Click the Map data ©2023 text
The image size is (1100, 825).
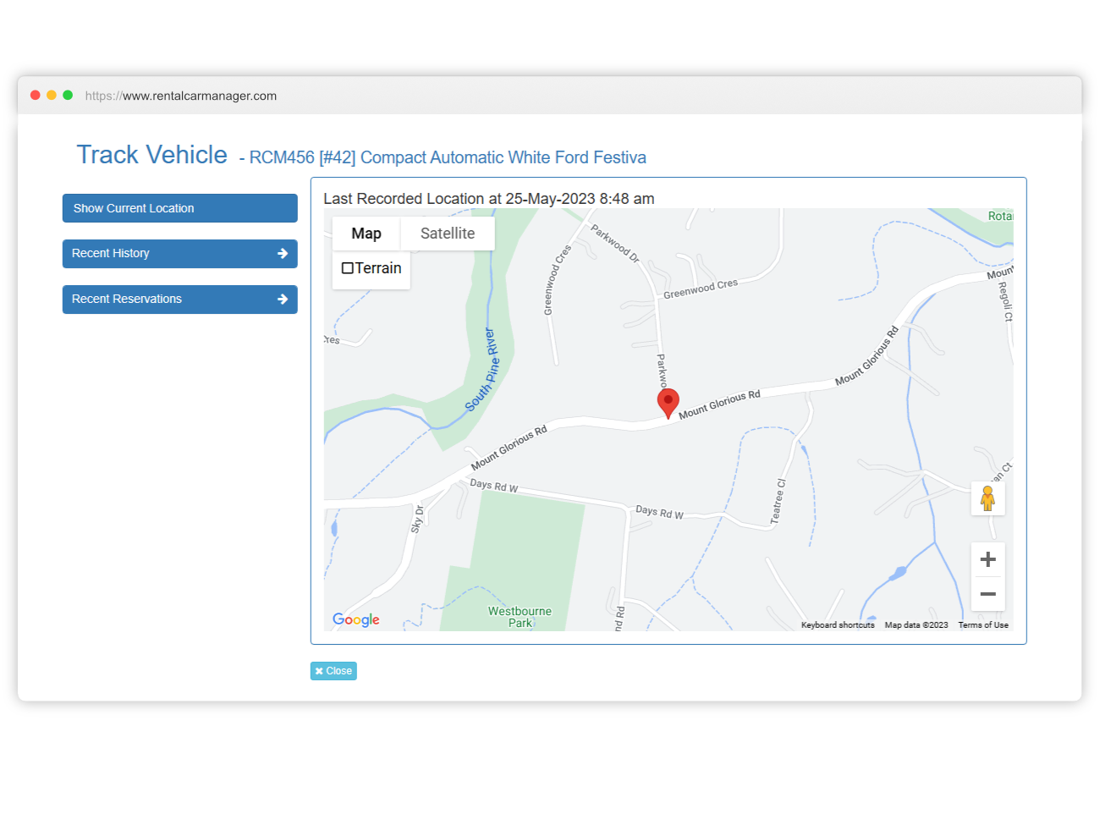point(916,625)
